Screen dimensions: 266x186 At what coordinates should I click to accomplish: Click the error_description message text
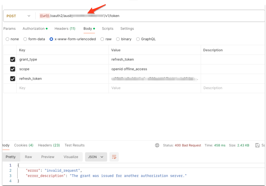coord(128,176)
